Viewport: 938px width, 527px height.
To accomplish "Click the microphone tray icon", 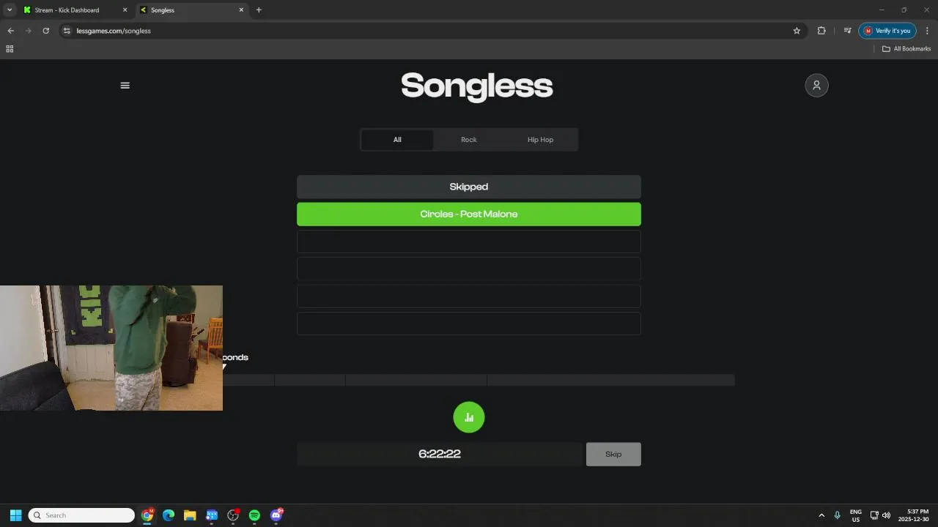I will pos(837,515).
